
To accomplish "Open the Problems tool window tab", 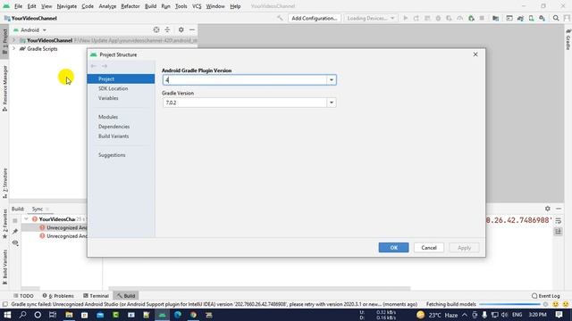I will 58,296.
